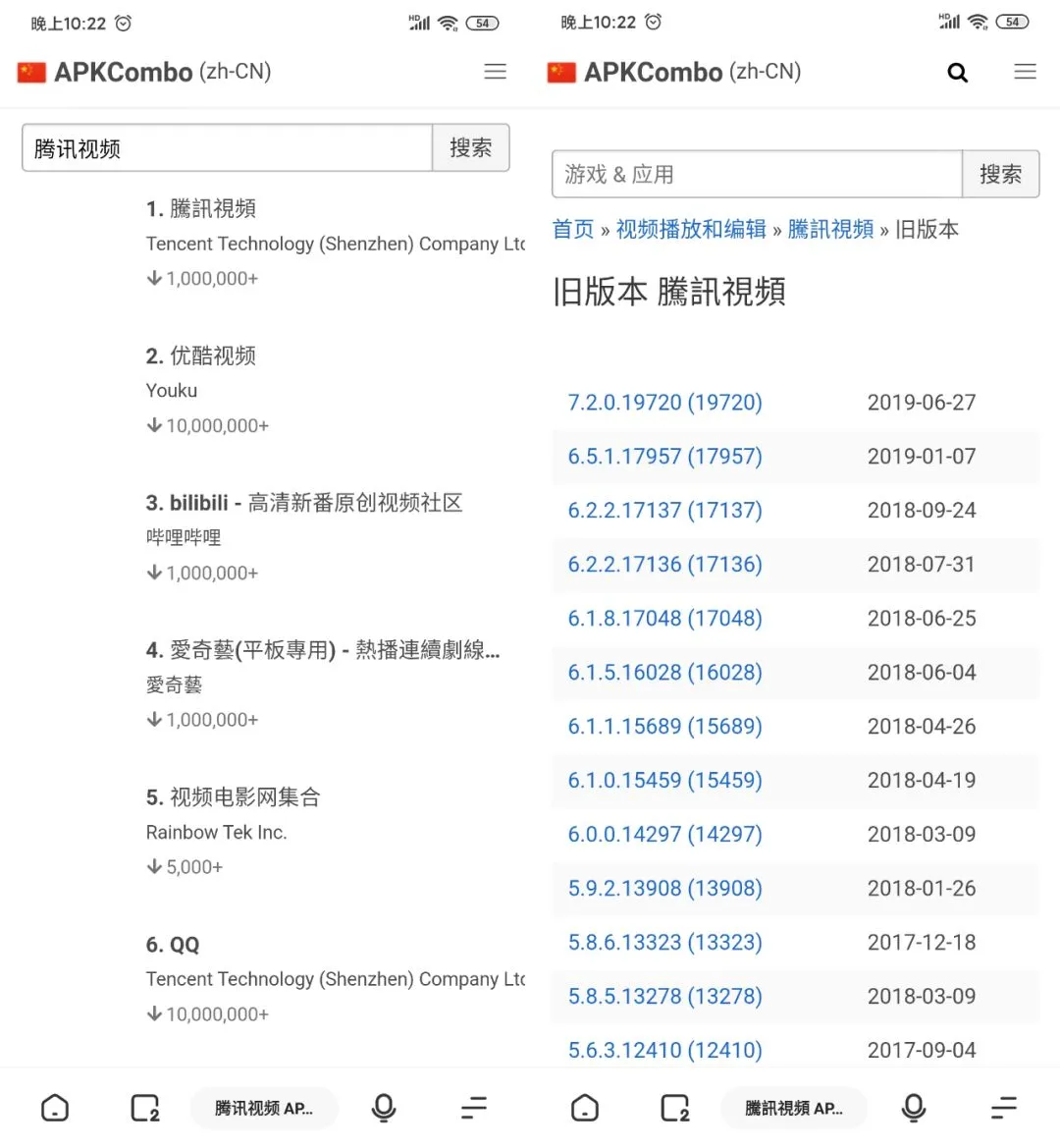Open hamburger menu in right APKCombo page
Image resolution: width=1060 pixels, height=1148 pixels.
tap(1025, 71)
